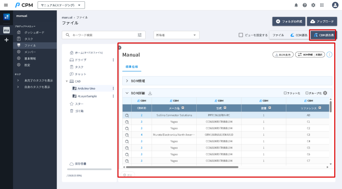Click the BOM出力 button
Viewport: 342px width, 189px height.
pyautogui.click(x=283, y=54)
